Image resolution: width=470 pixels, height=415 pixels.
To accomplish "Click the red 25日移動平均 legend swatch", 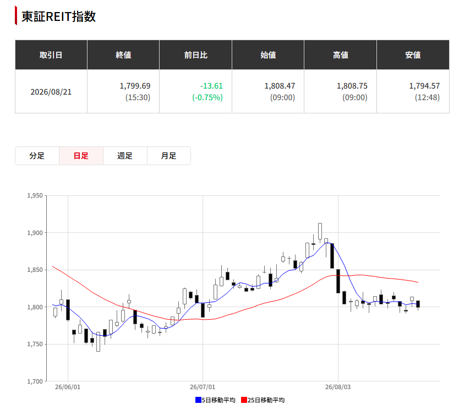I will 244,400.
